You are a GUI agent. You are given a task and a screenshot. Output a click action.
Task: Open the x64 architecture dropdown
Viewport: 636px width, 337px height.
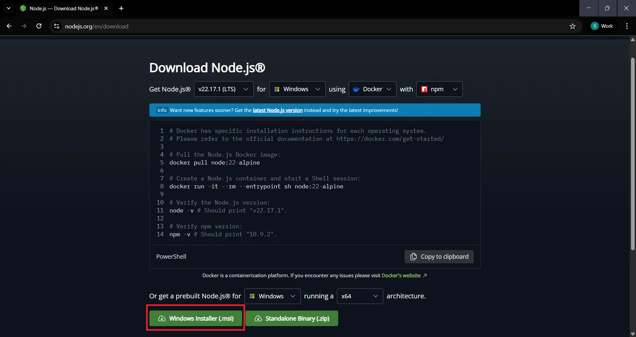(x=360, y=296)
